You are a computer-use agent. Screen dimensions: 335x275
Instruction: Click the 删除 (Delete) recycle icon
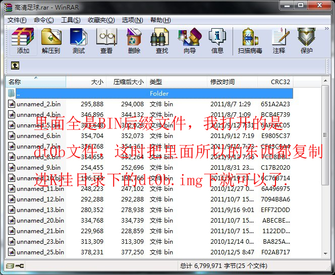pyautogui.click(x=134, y=41)
